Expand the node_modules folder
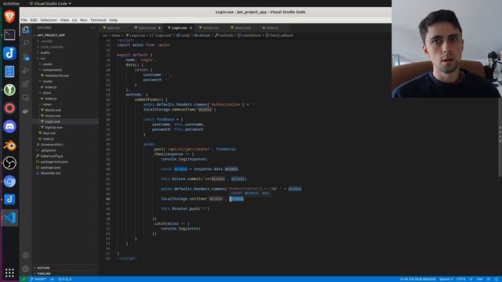 pyautogui.click(x=53, y=47)
